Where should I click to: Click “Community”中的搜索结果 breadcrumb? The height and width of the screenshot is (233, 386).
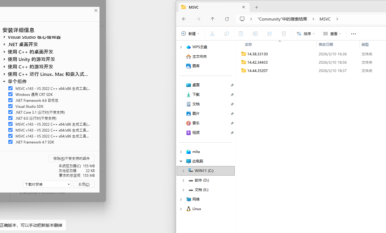pos(282,19)
